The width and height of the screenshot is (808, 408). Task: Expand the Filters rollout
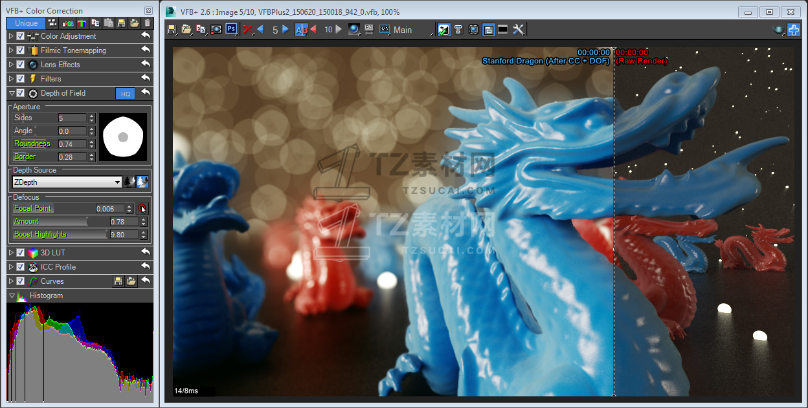pyautogui.click(x=12, y=79)
